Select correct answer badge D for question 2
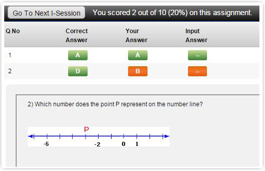265x171 pixels. pyautogui.click(x=78, y=71)
